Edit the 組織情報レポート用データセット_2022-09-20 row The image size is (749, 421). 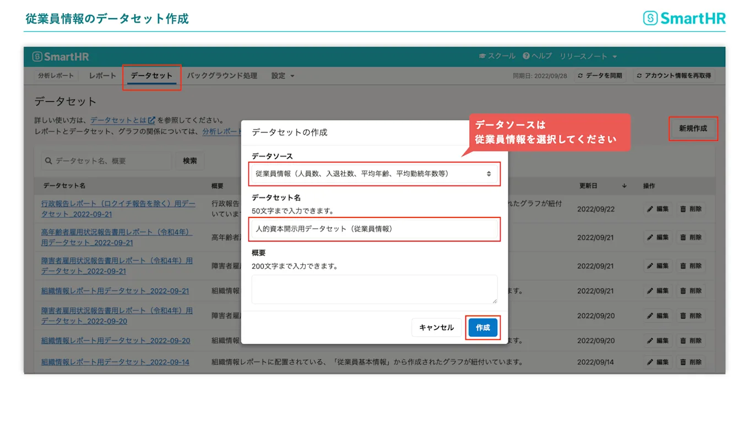(x=658, y=341)
